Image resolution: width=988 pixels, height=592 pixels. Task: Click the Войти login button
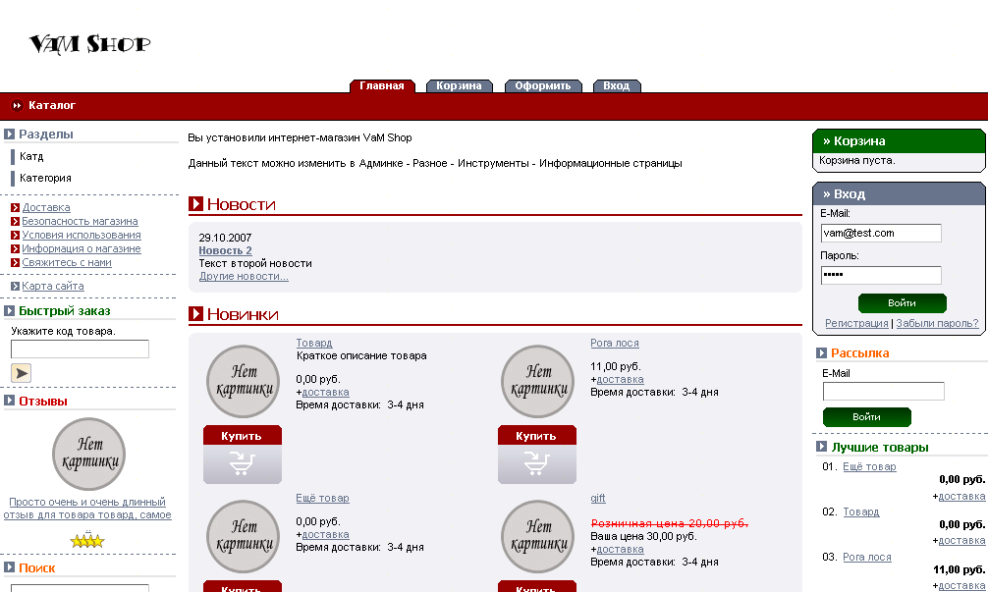point(903,303)
